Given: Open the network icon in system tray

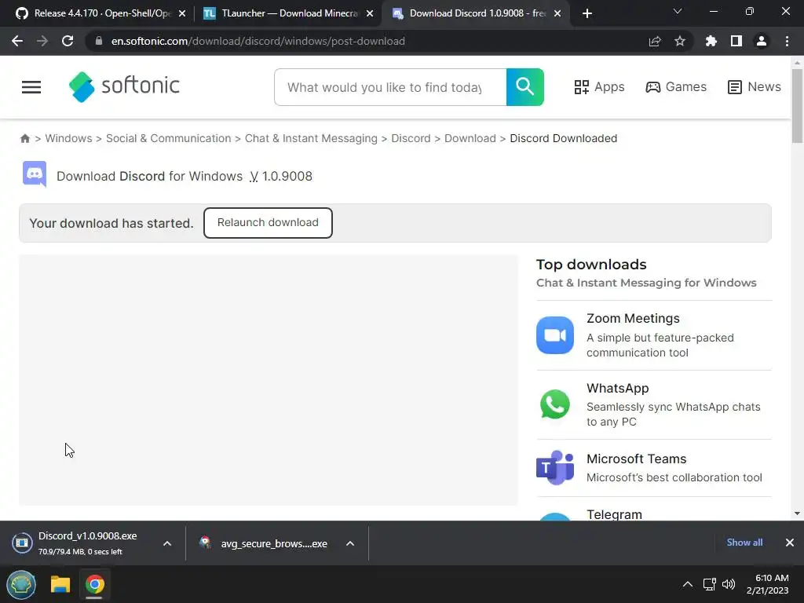Looking at the screenshot, I should [710, 584].
